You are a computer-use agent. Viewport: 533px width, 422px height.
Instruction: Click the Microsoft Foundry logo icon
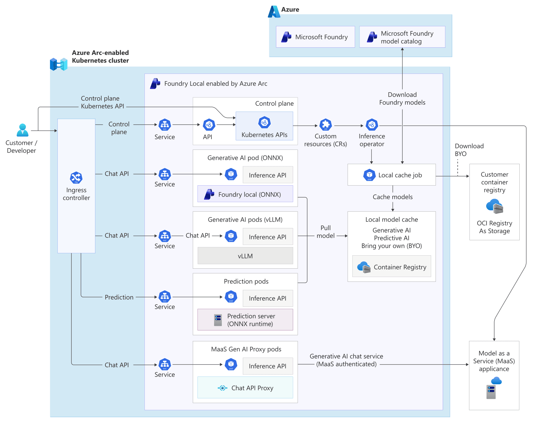[x=286, y=37]
